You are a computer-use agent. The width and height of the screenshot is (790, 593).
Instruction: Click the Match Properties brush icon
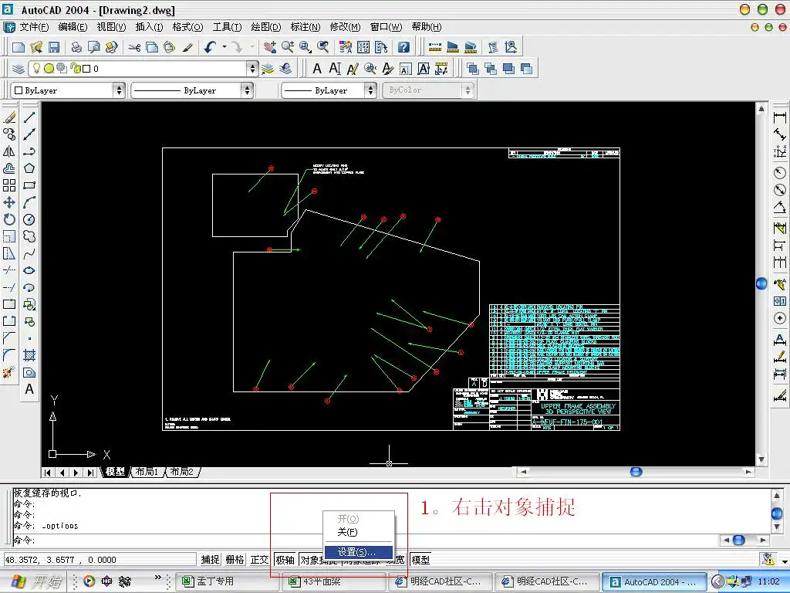tap(187, 47)
